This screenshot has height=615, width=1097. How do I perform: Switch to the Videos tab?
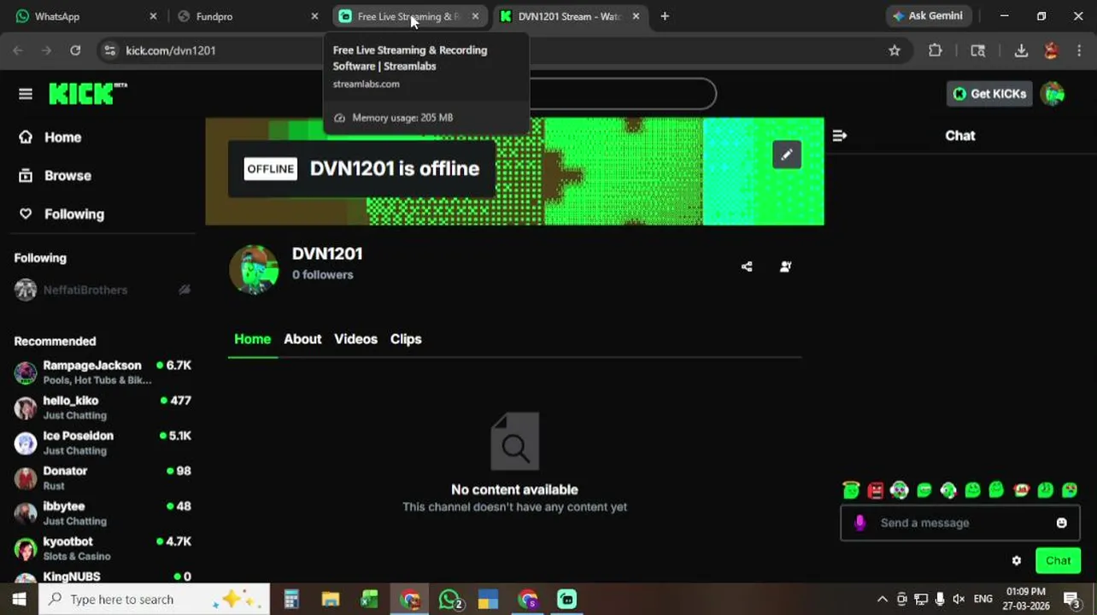[355, 339]
